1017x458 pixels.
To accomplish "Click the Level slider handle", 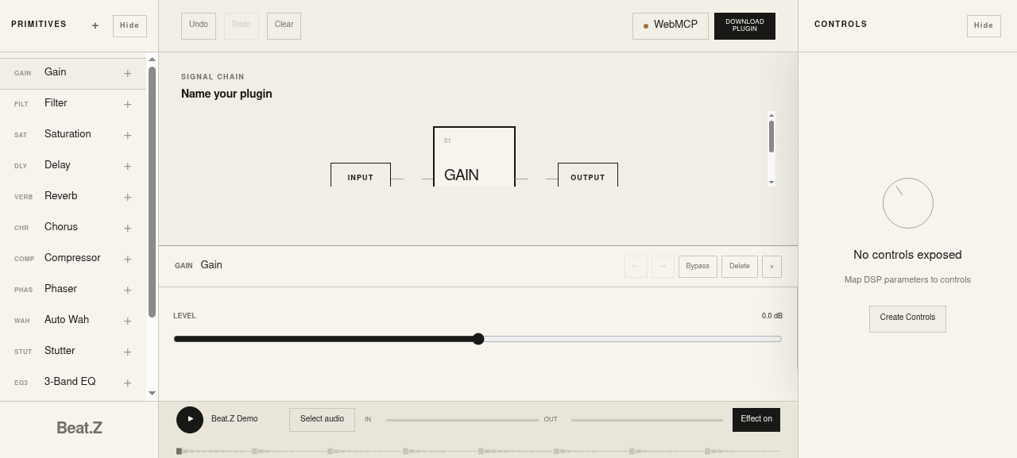I will (x=478, y=339).
